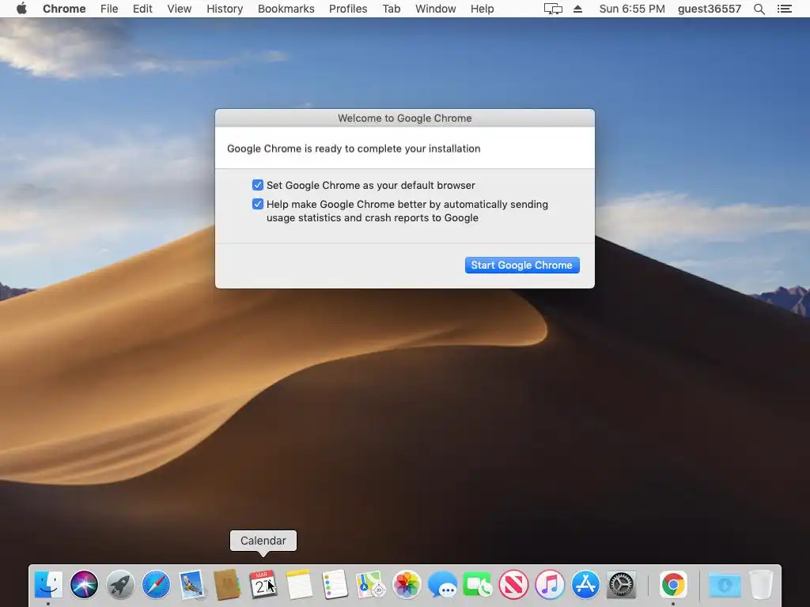The image size is (810, 607).
Task: Open the Trash in the Dock
Action: point(761,585)
